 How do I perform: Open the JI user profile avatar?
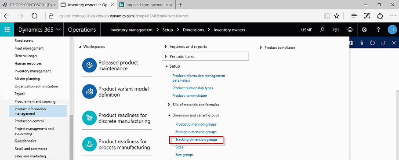point(392,30)
